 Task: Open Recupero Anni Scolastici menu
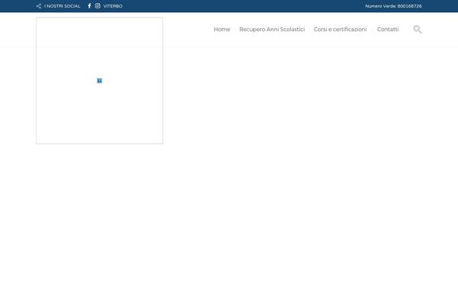point(272,29)
